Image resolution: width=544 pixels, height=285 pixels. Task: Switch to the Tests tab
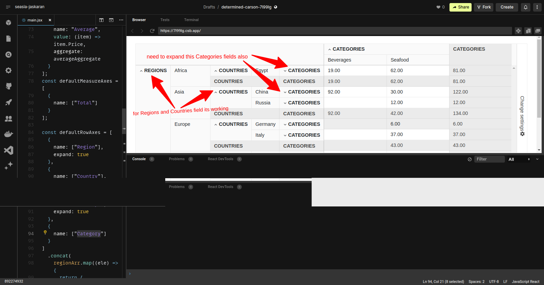click(x=165, y=20)
